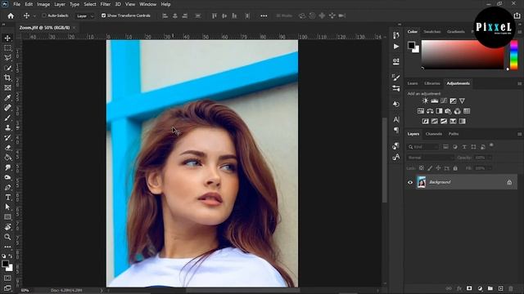Screen dimensions: 524x294
Task: Open the layer blend mode dropdown
Action: click(x=431, y=158)
